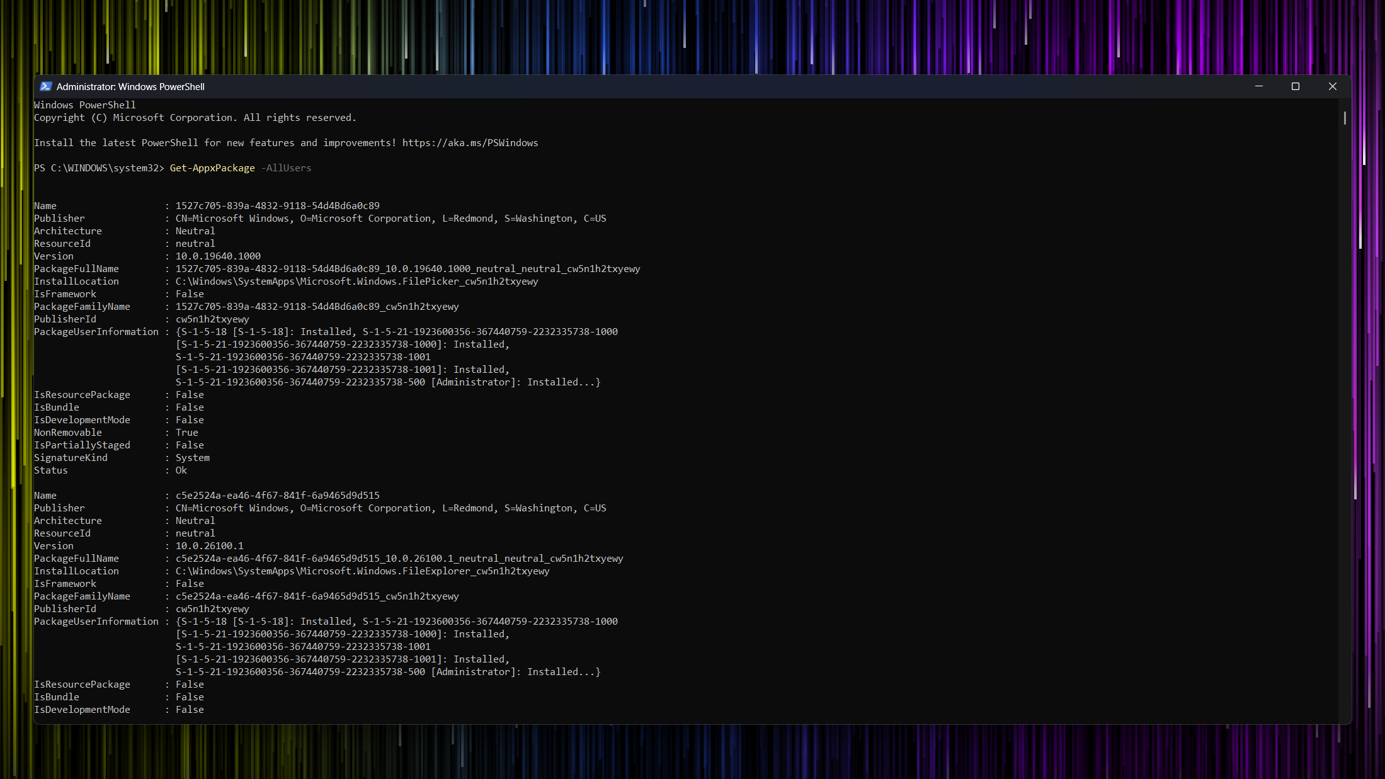This screenshot has height=779, width=1385.
Task: Click PackageFullName ending 10.0.26100.1_neutral_neutral_cw5n1h2txyewy
Action: 399,559
